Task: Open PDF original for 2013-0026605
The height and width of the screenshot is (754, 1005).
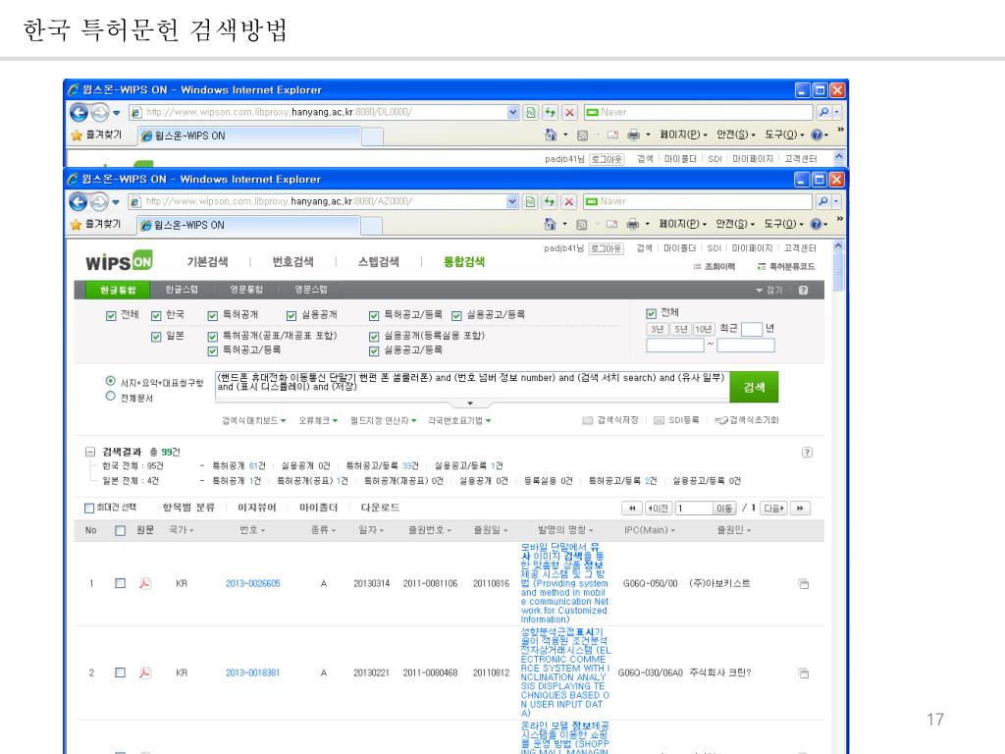Action: pyautogui.click(x=145, y=583)
